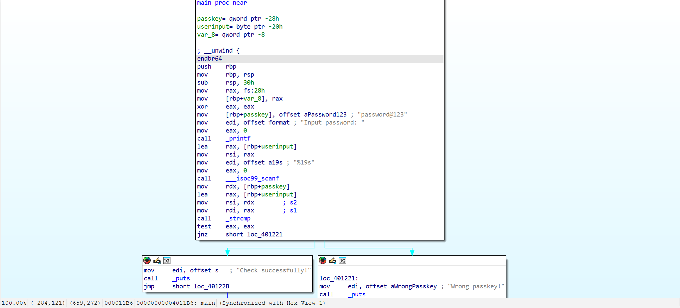Click the edit pencil icon in the "Check successfully!" block
The height and width of the screenshot is (308, 680).
click(x=157, y=260)
